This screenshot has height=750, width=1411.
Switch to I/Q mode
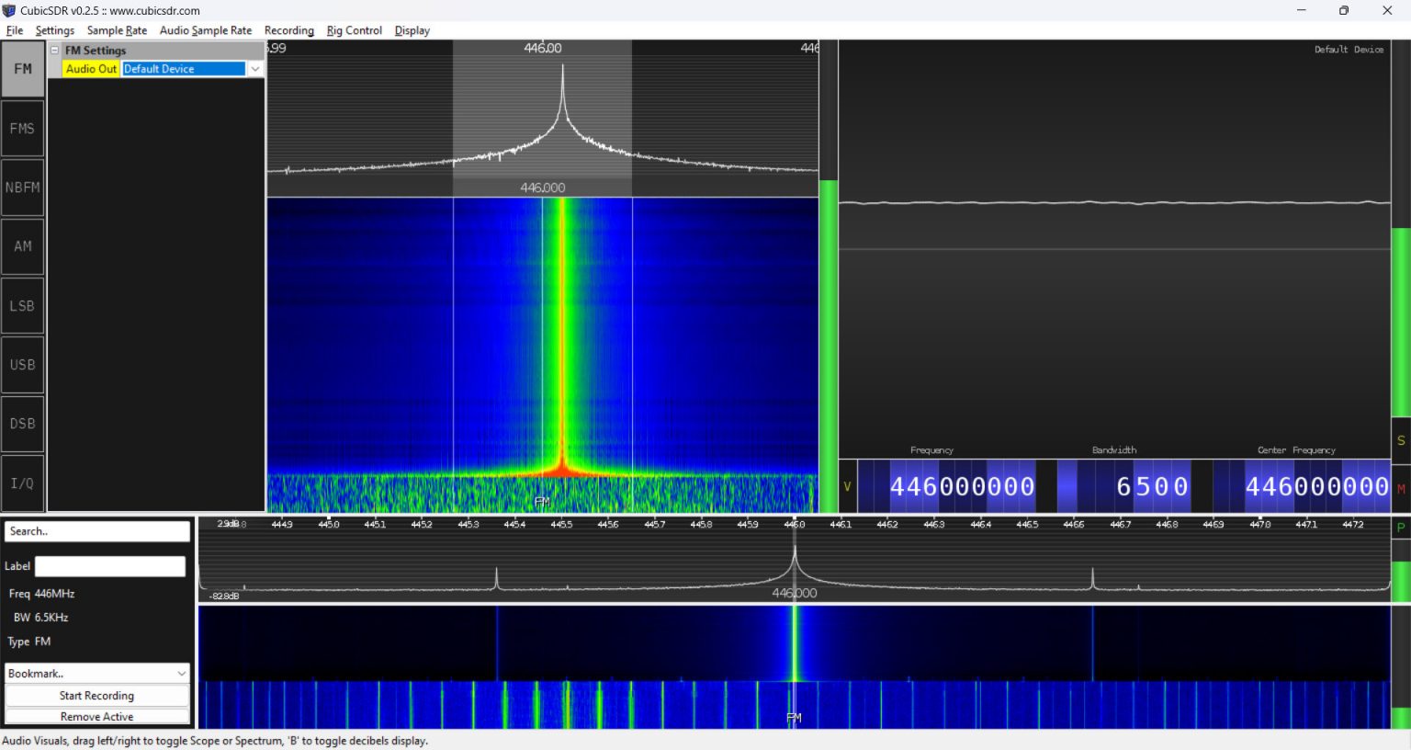[23, 483]
